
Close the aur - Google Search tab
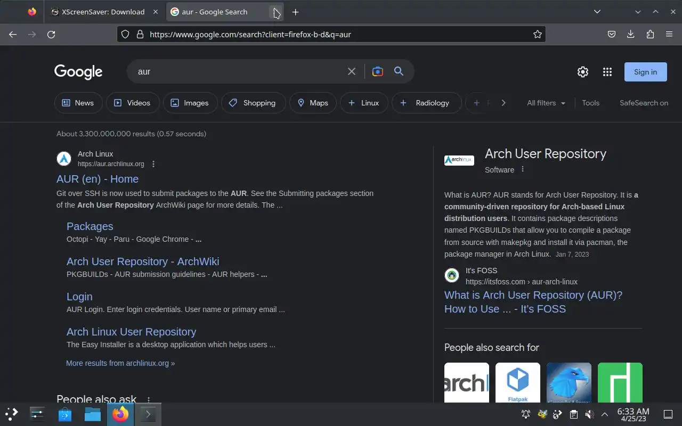coord(275,12)
